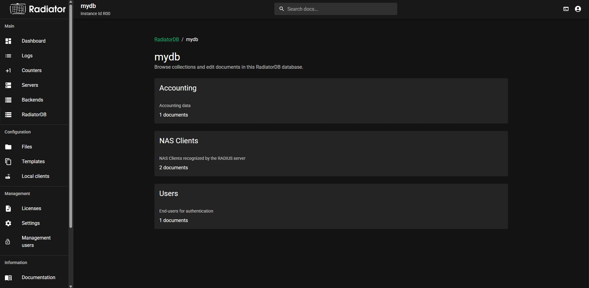Open Documentation menu entry
Image resolution: width=589 pixels, height=288 pixels.
click(x=38, y=278)
